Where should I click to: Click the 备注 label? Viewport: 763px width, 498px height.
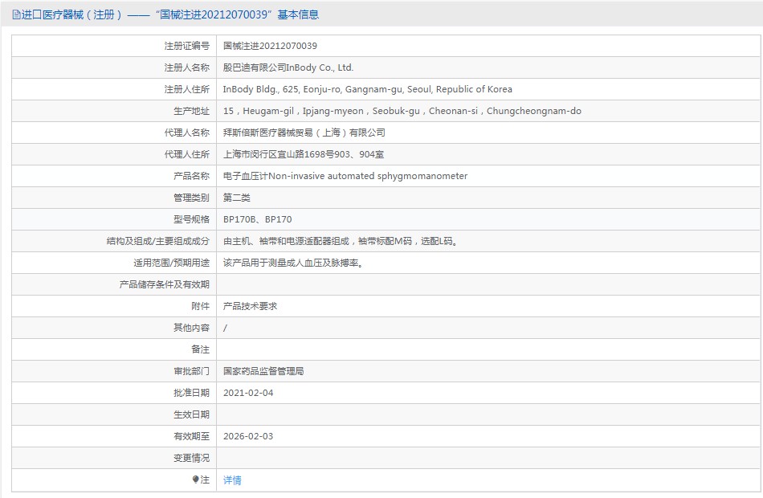(201, 349)
